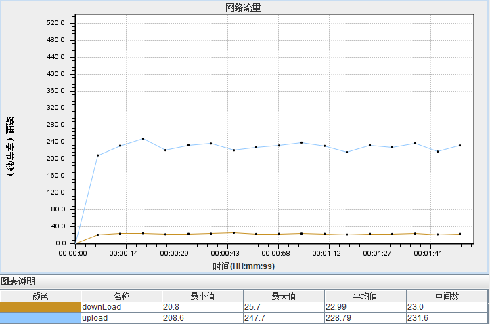This screenshot has width=490, height=324.
Task: Select the downLoad name cell
Action: pos(121,307)
